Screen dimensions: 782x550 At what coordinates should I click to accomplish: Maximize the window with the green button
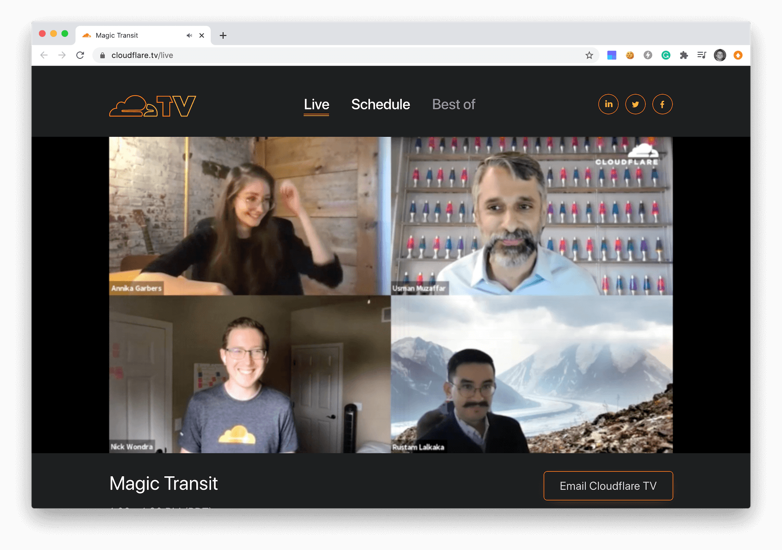[65, 34]
